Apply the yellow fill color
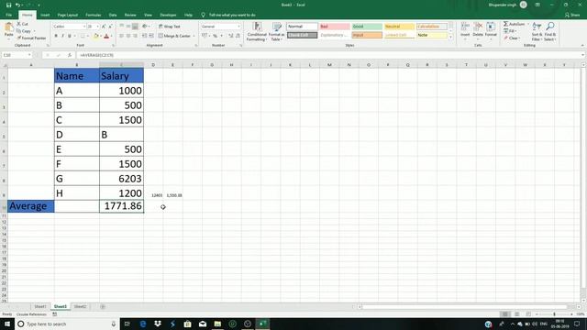Screen dimensions: 587x330 pyautogui.click(x=95, y=36)
